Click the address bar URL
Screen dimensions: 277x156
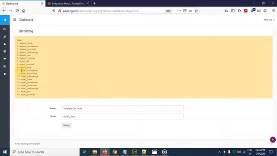click(x=101, y=11)
